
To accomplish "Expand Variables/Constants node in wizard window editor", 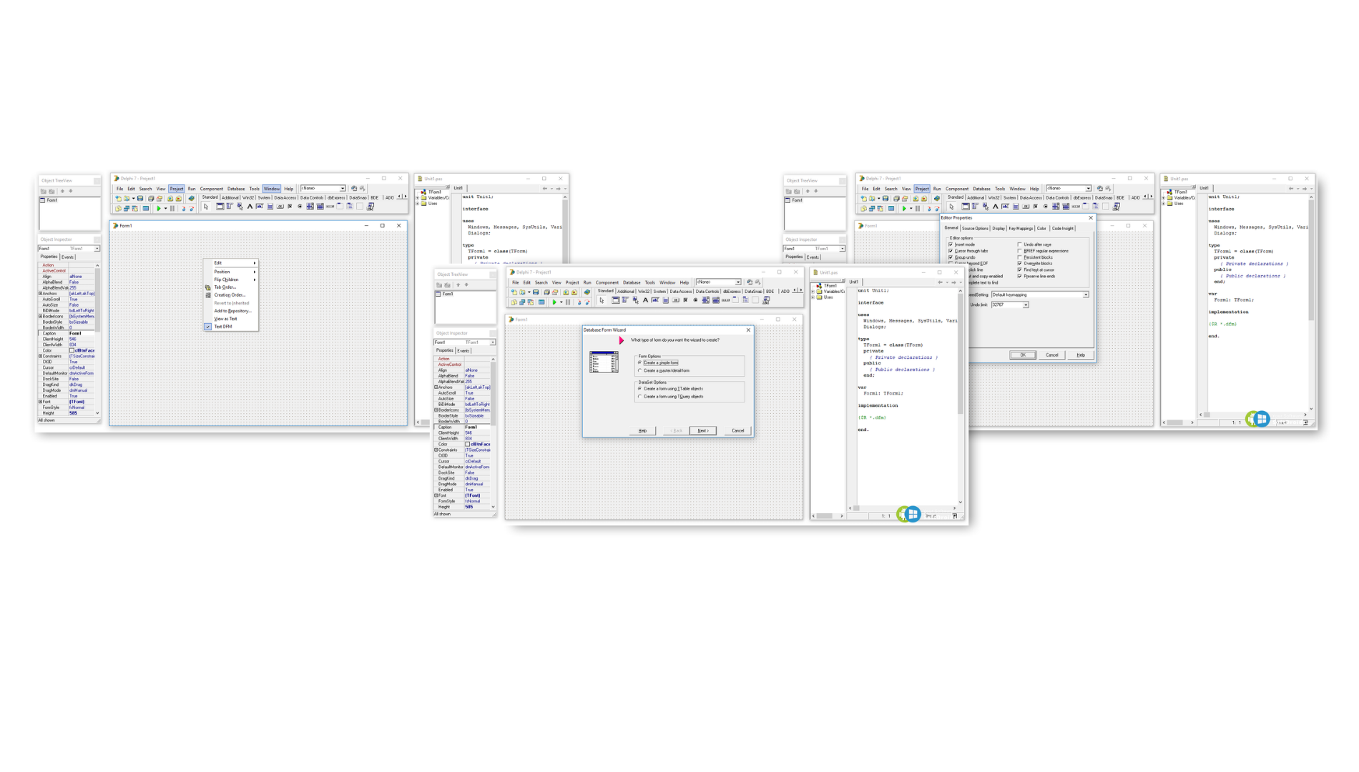I will pos(813,291).
